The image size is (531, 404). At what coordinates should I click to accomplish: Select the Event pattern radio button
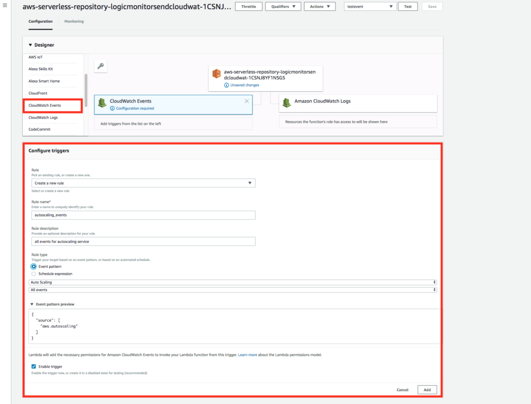point(33,266)
